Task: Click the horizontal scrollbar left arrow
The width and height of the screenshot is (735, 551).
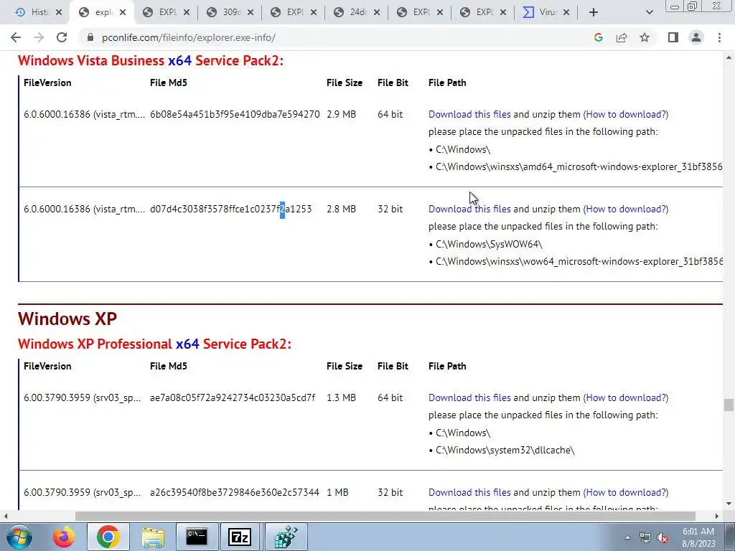Action: click(6, 516)
